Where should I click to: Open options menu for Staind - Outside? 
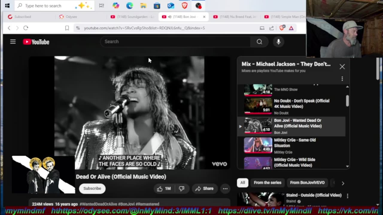pyautogui.click(x=347, y=196)
